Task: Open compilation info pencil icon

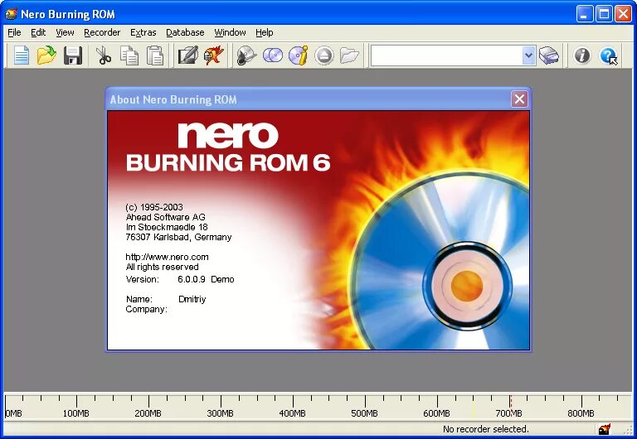Action: coord(188,55)
